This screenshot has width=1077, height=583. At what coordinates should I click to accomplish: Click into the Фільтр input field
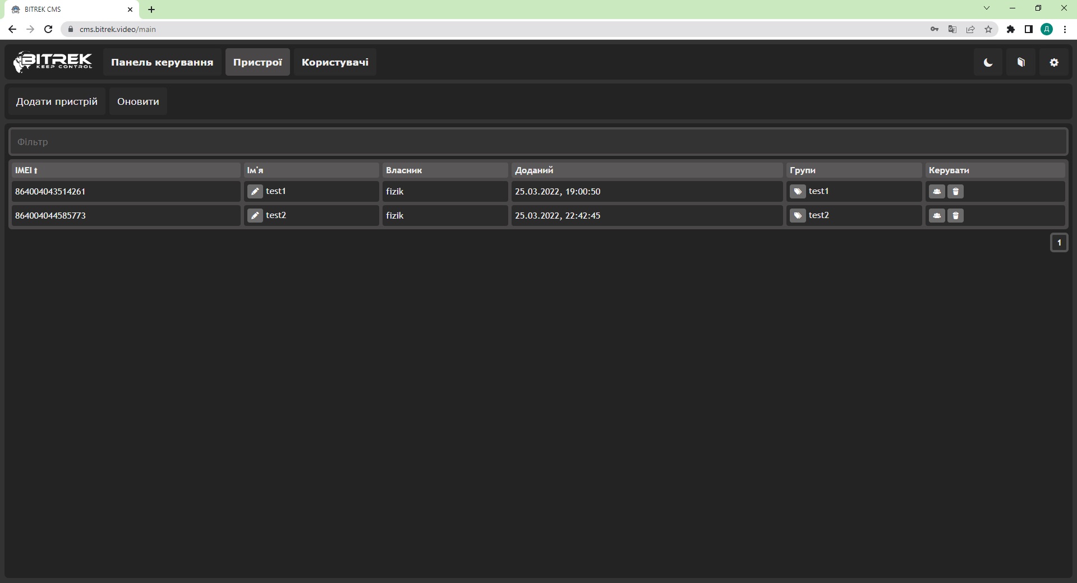538,142
